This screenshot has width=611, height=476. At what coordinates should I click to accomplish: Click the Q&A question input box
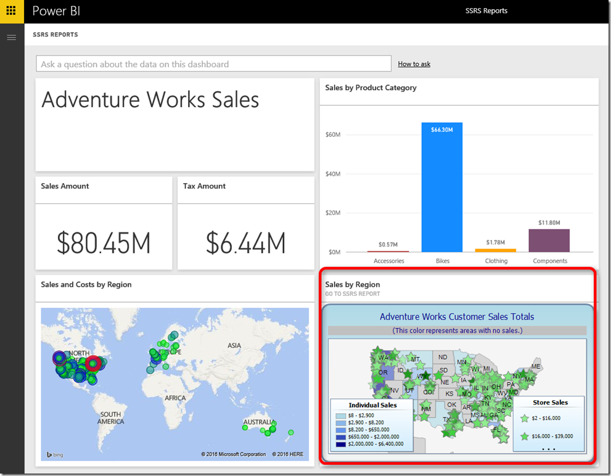213,64
